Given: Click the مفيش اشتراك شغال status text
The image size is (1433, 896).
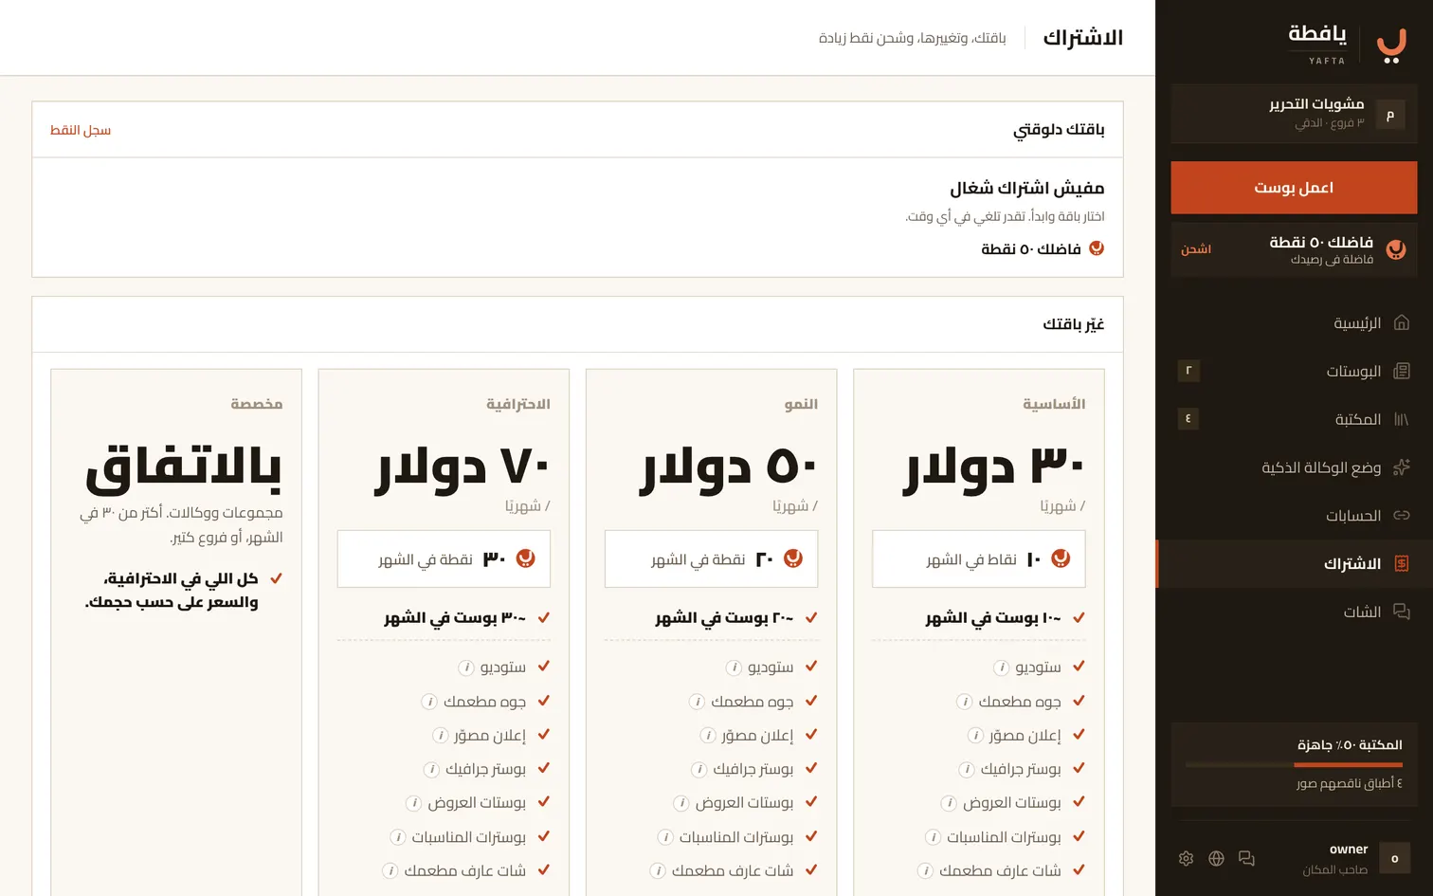Looking at the screenshot, I should 1027,188.
